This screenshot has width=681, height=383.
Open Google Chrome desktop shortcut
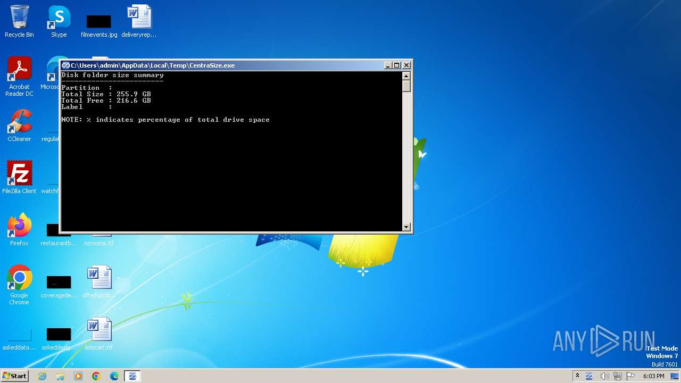19,285
